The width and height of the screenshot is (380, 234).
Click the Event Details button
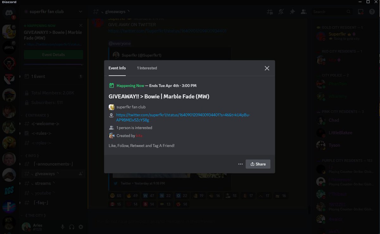54,55
